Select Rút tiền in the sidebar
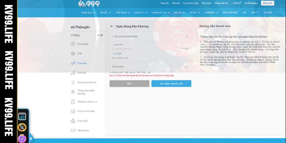The width and height of the screenshot is (286, 143). pos(82,73)
